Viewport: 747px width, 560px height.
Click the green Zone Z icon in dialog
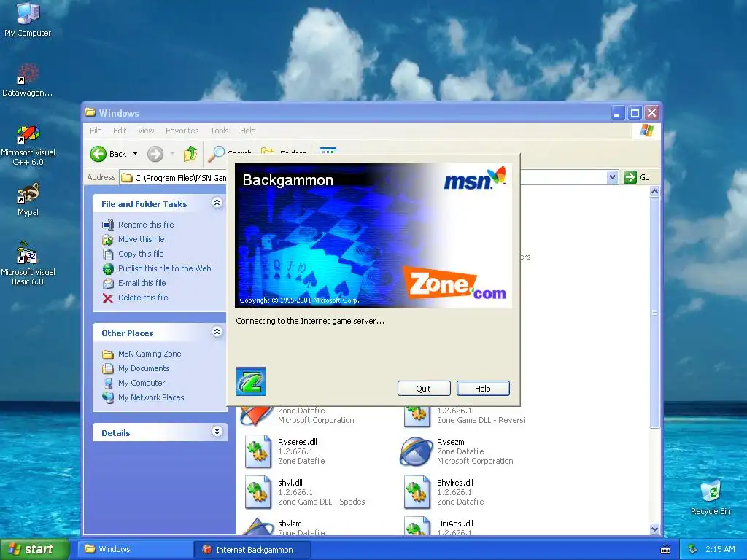click(251, 381)
